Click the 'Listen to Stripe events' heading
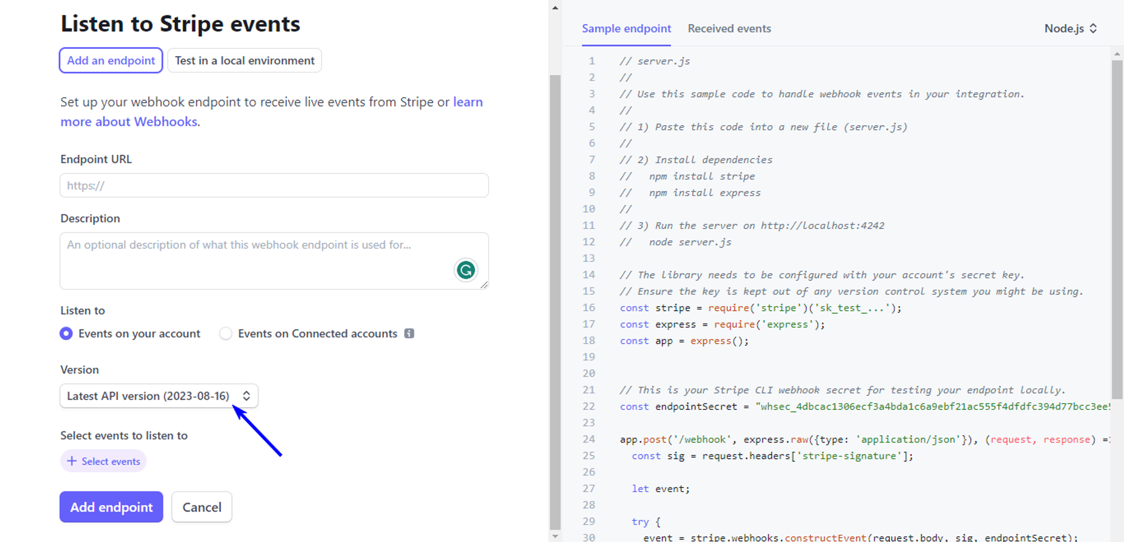1124x542 pixels. [180, 24]
